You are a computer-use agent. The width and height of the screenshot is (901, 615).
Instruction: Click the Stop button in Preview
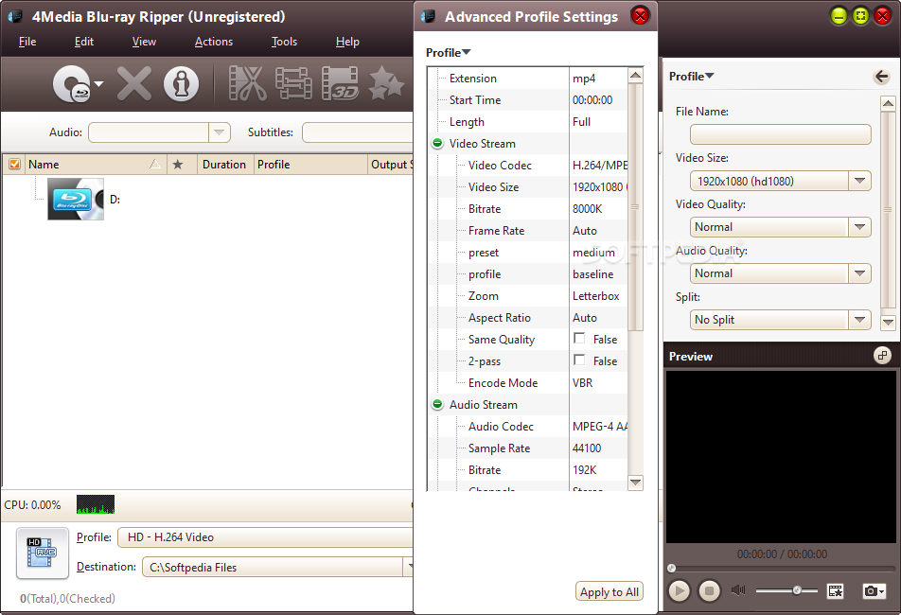pyautogui.click(x=709, y=591)
